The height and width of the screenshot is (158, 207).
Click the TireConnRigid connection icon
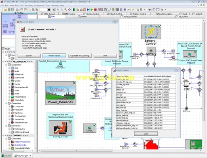[12, 116]
